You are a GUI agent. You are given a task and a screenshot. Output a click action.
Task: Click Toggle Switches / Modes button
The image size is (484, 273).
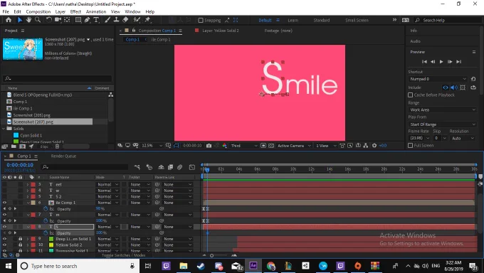tap(124, 255)
